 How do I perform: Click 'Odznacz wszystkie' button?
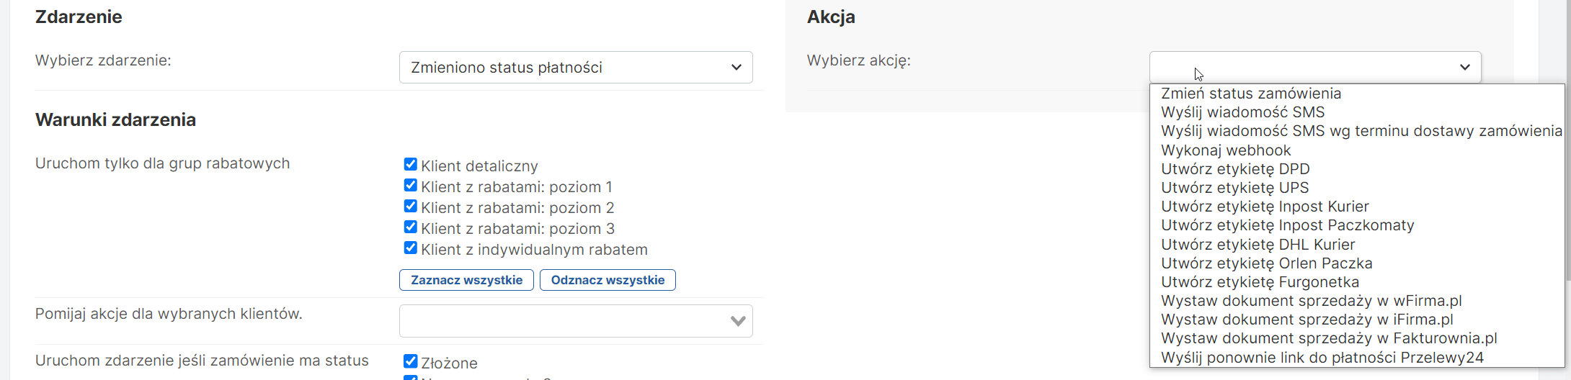point(608,280)
